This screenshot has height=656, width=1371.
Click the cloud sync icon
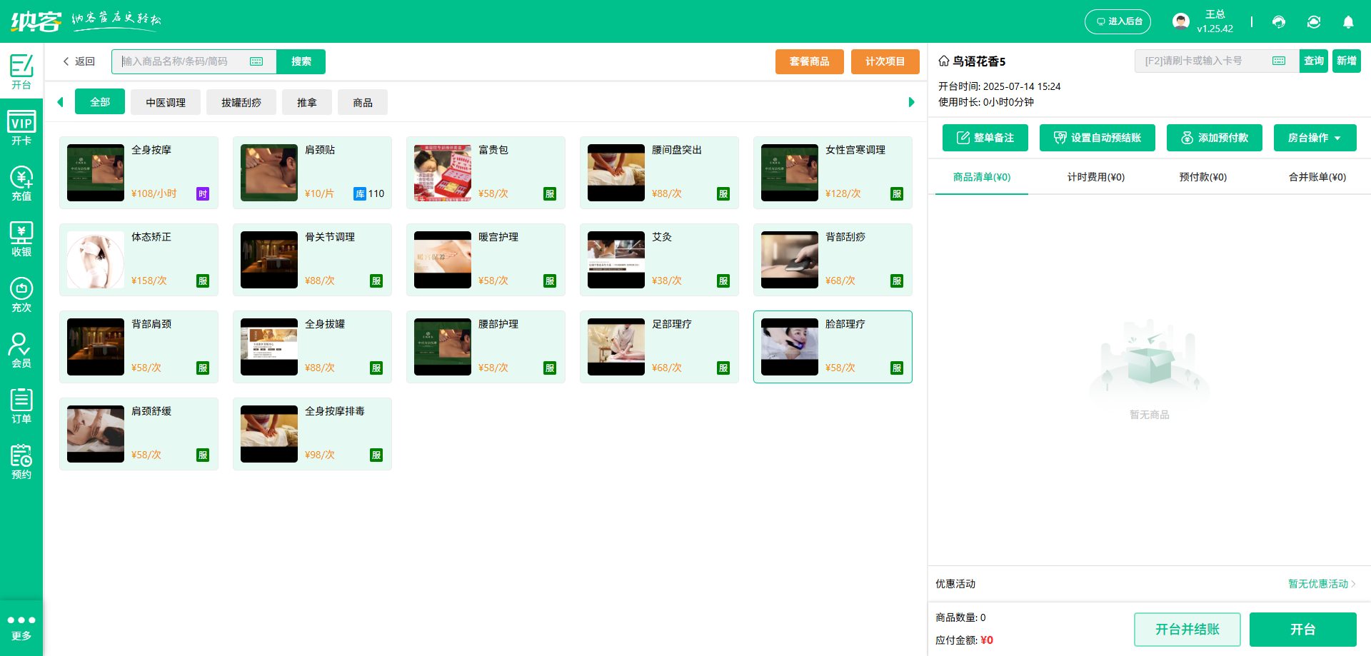pyautogui.click(x=1314, y=22)
